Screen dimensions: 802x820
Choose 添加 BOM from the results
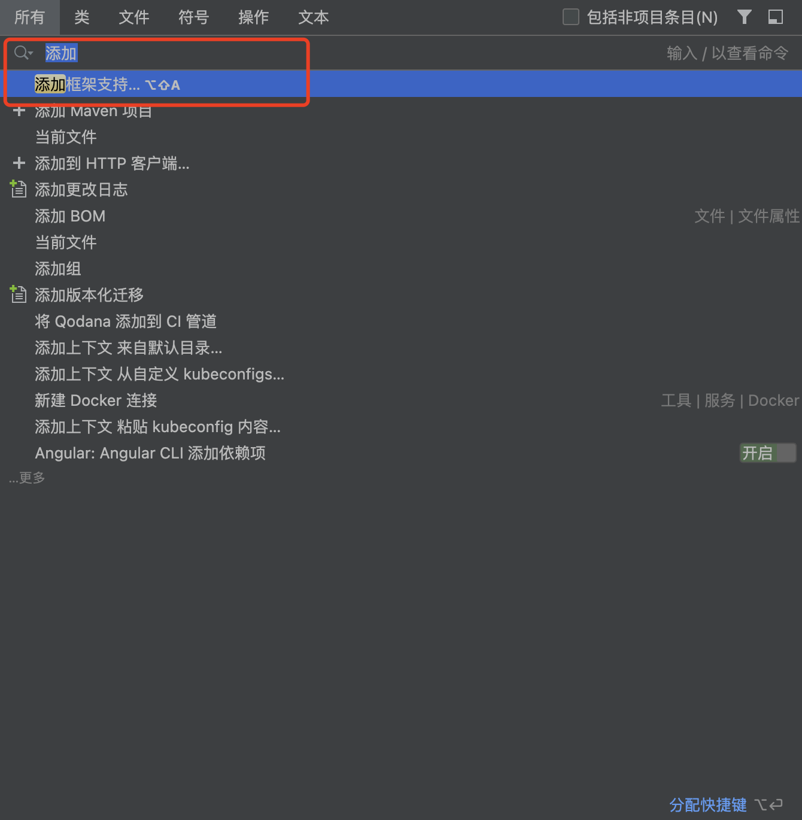pyautogui.click(x=70, y=216)
